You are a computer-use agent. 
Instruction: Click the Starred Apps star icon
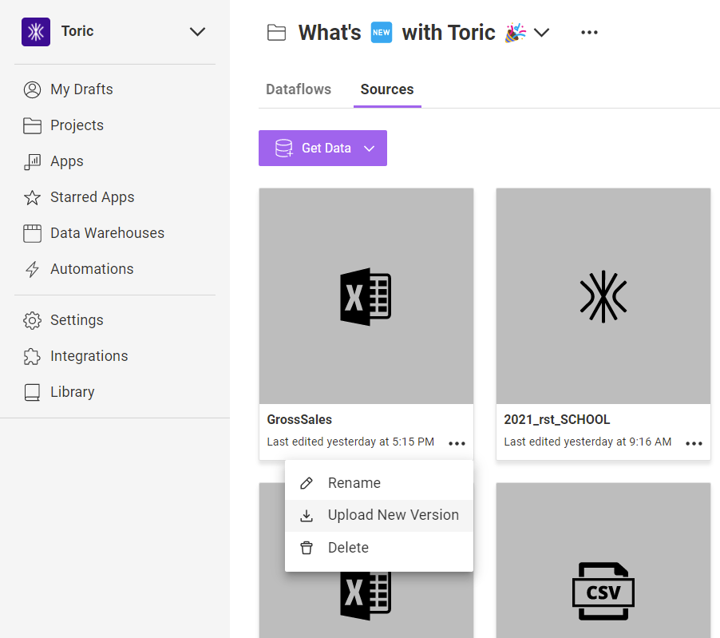tap(32, 197)
